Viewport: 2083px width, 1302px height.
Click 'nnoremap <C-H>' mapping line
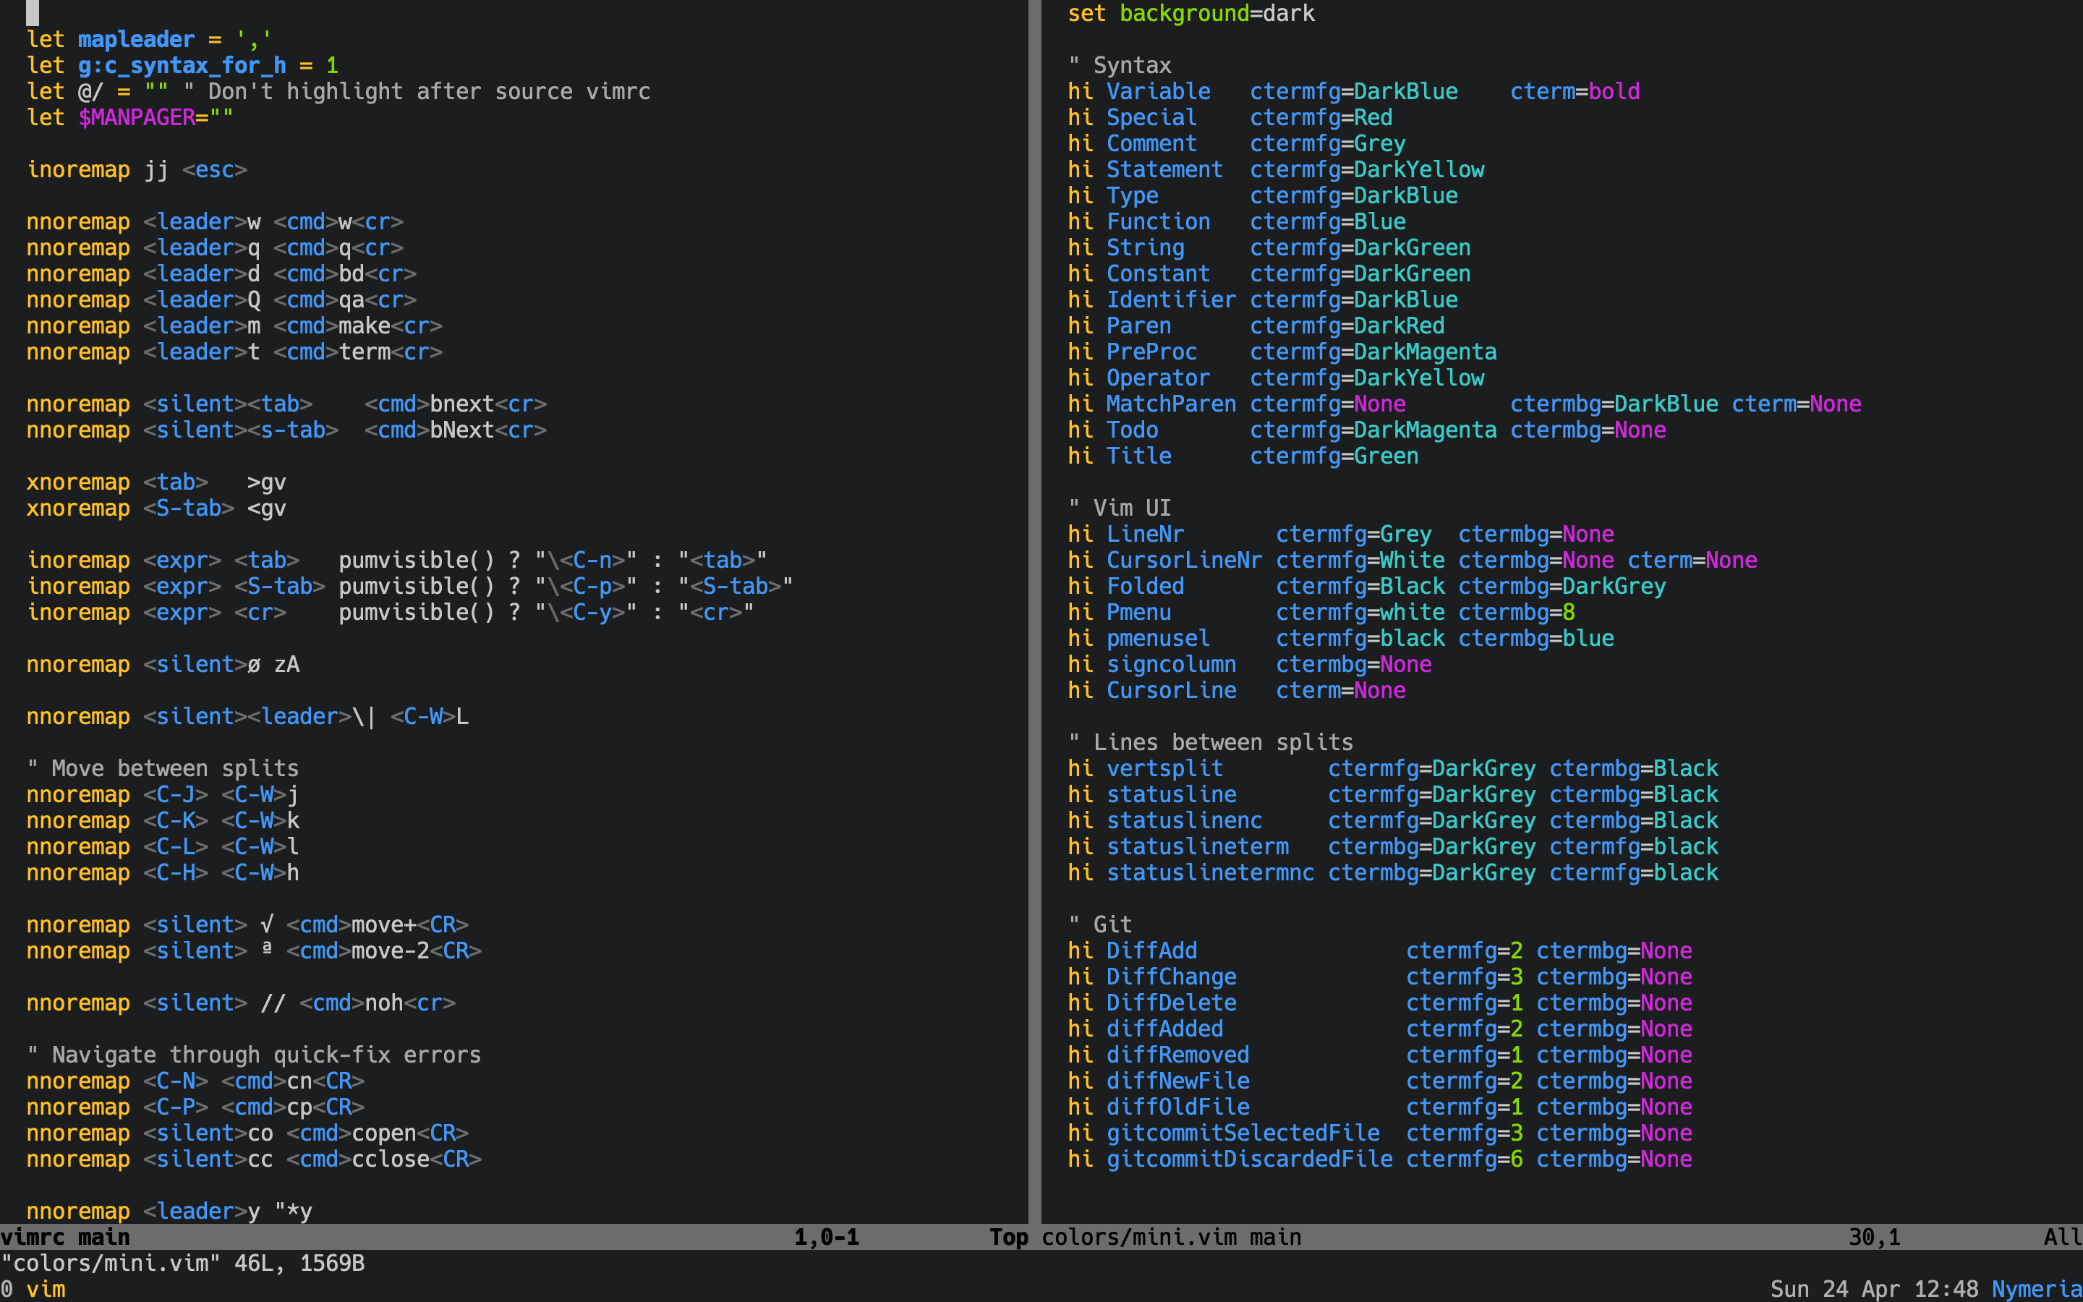coord(163,872)
